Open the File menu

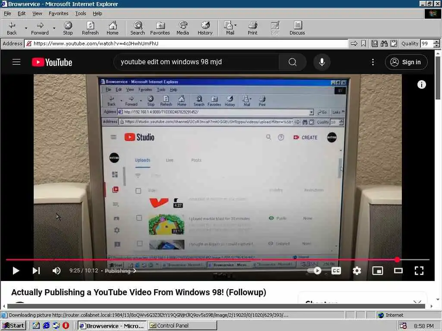point(7,13)
